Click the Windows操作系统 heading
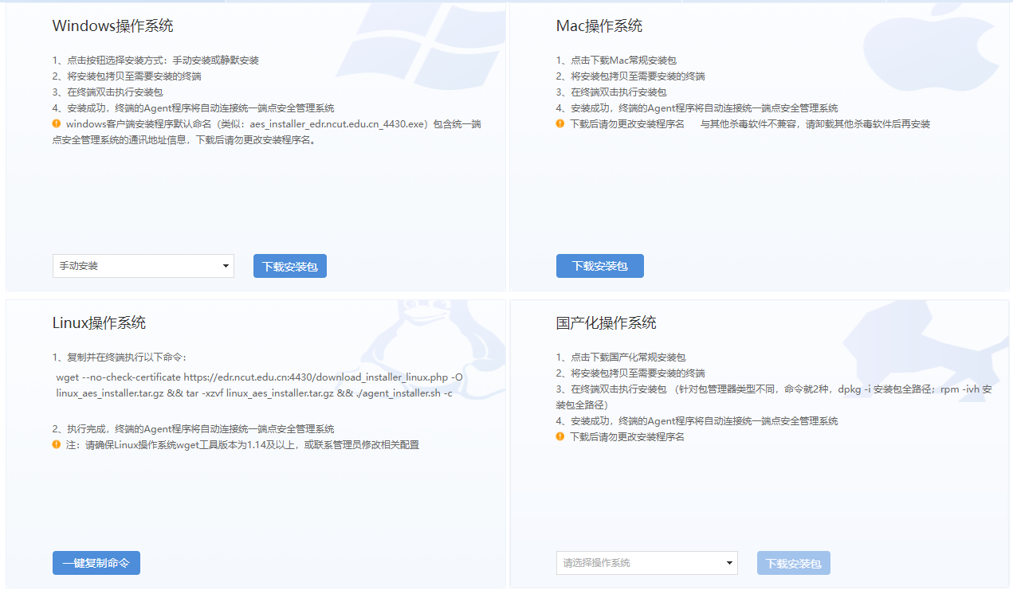Screen dimensions: 1013x590 (112, 26)
